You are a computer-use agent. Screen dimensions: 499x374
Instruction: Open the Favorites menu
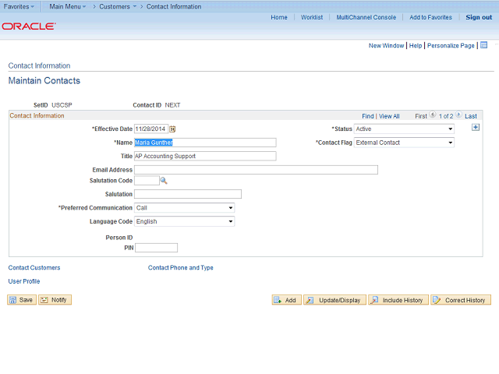19,6
